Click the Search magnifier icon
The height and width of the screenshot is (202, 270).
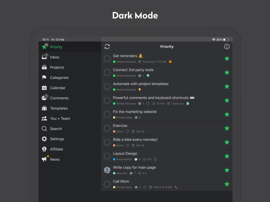click(44, 129)
